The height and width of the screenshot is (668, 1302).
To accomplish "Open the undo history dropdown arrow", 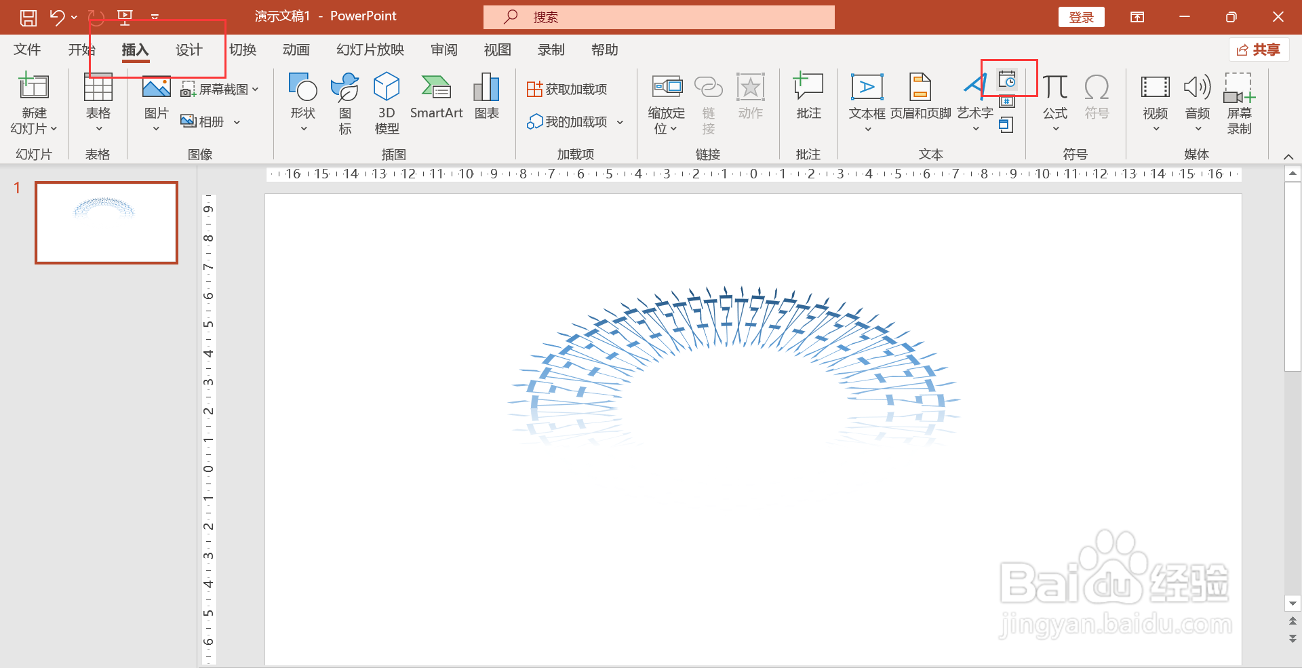I will click(74, 17).
